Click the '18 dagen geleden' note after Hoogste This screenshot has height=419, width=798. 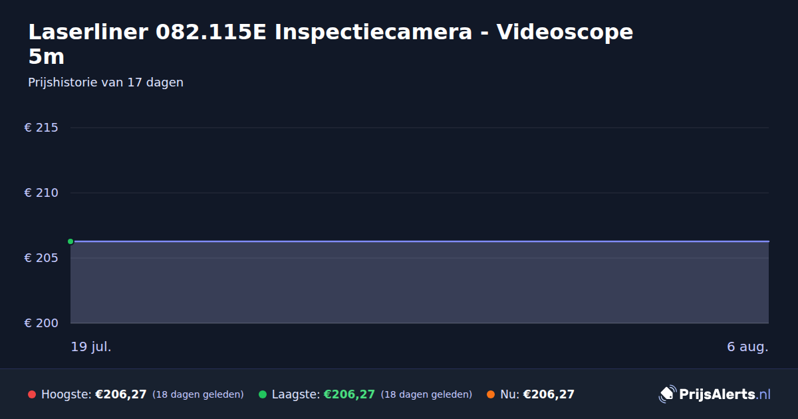(x=198, y=394)
